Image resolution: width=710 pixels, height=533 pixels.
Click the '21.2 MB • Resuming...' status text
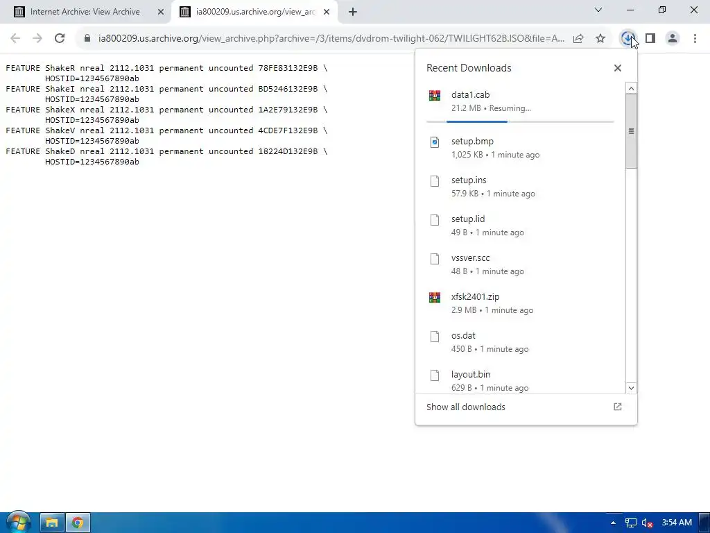click(491, 108)
